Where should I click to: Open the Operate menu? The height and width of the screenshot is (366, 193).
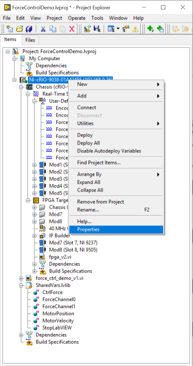[77, 18]
